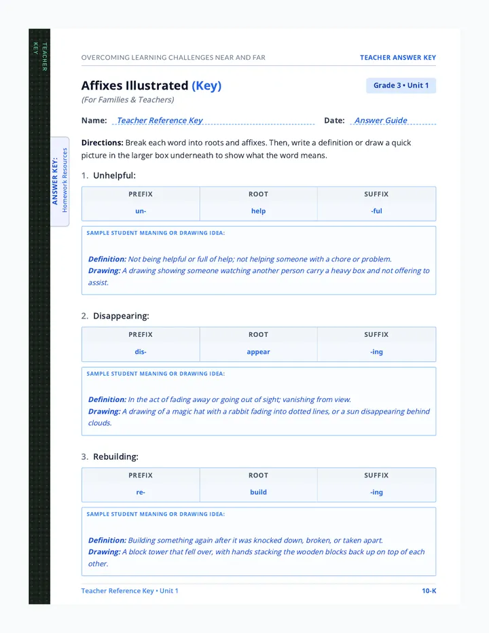
Task: Click the prefix cell 'dis-'
Action: pos(141,352)
